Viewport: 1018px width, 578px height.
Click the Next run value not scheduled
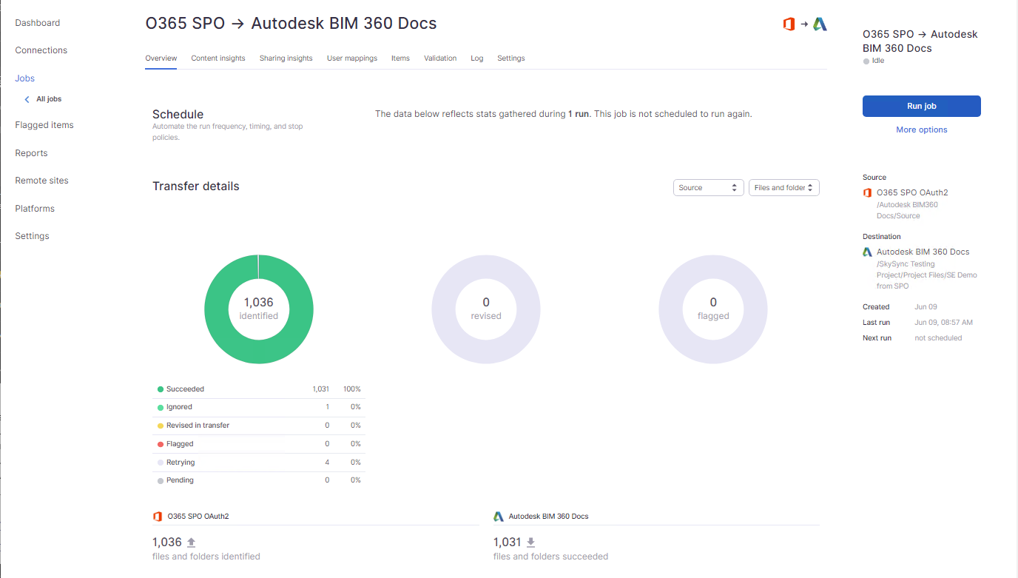938,338
